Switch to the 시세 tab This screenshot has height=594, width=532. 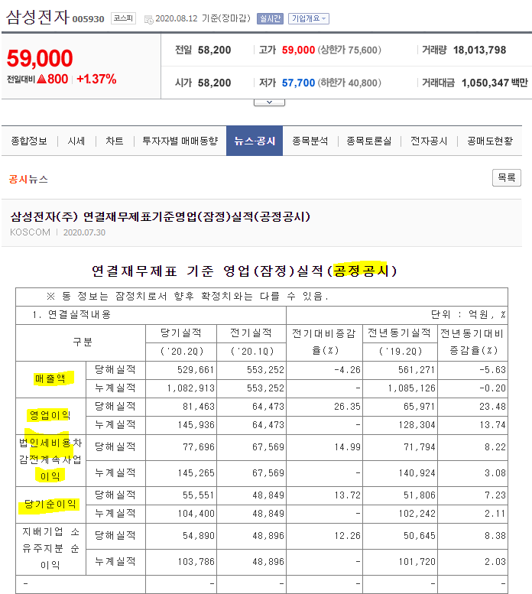pyautogui.click(x=76, y=141)
